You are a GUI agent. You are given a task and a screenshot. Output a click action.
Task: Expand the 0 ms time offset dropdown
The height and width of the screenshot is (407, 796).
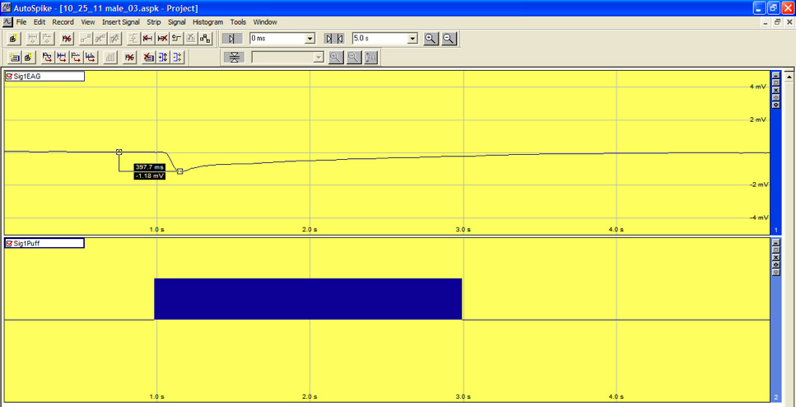310,39
